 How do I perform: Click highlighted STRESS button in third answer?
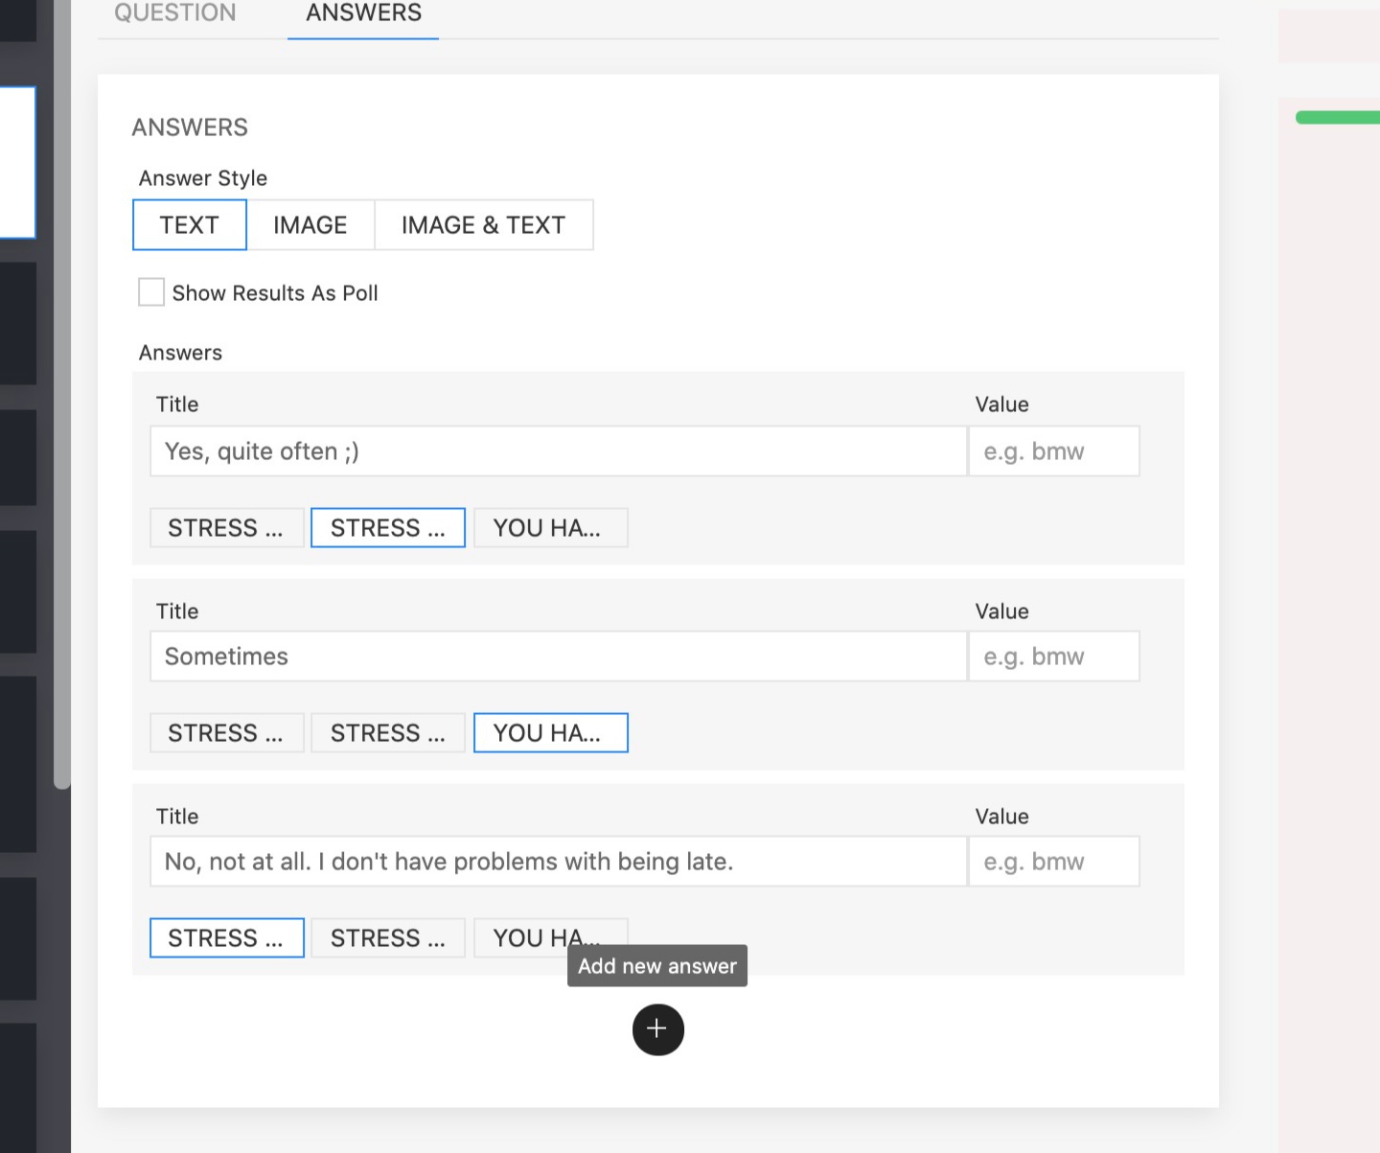click(226, 938)
